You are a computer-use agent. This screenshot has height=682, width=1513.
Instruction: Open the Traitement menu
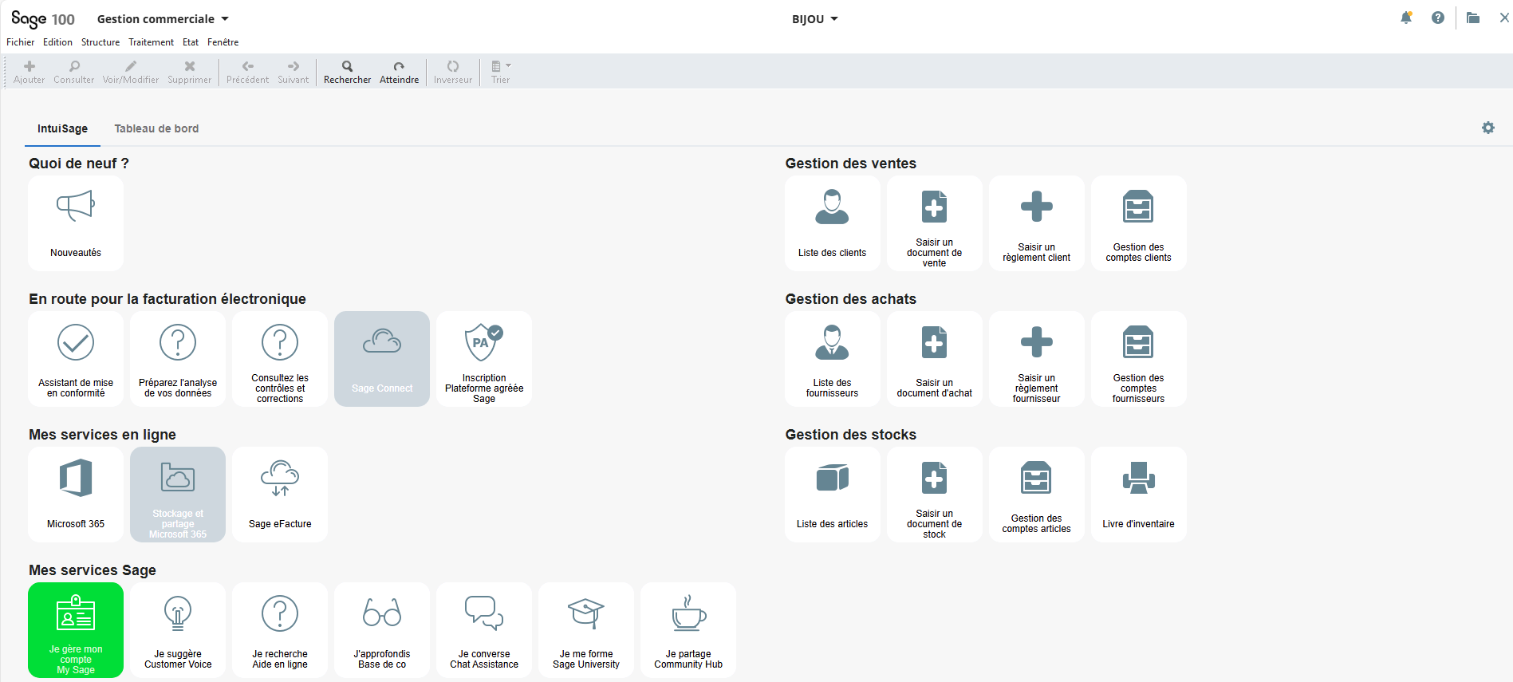(x=151, y=42)
